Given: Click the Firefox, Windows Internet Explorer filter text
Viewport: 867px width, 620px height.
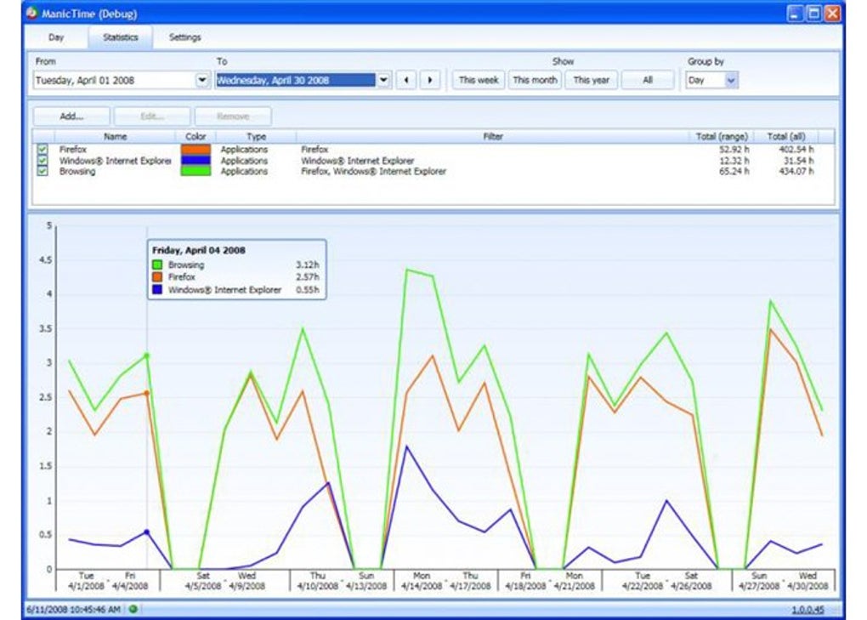Looking at the screenshot, I should [x=373, y=172].
